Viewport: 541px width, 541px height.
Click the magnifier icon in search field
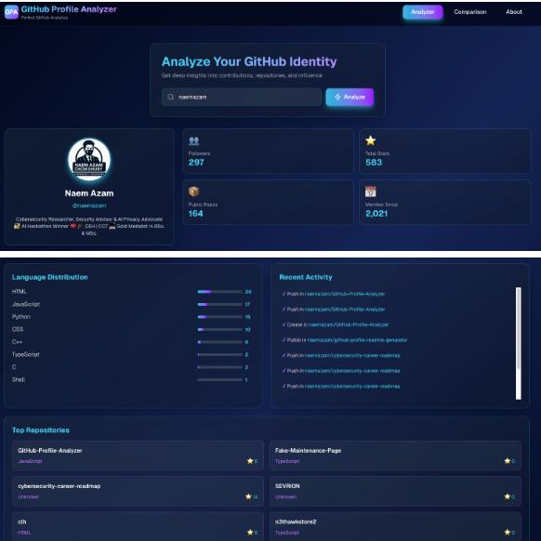170,97
